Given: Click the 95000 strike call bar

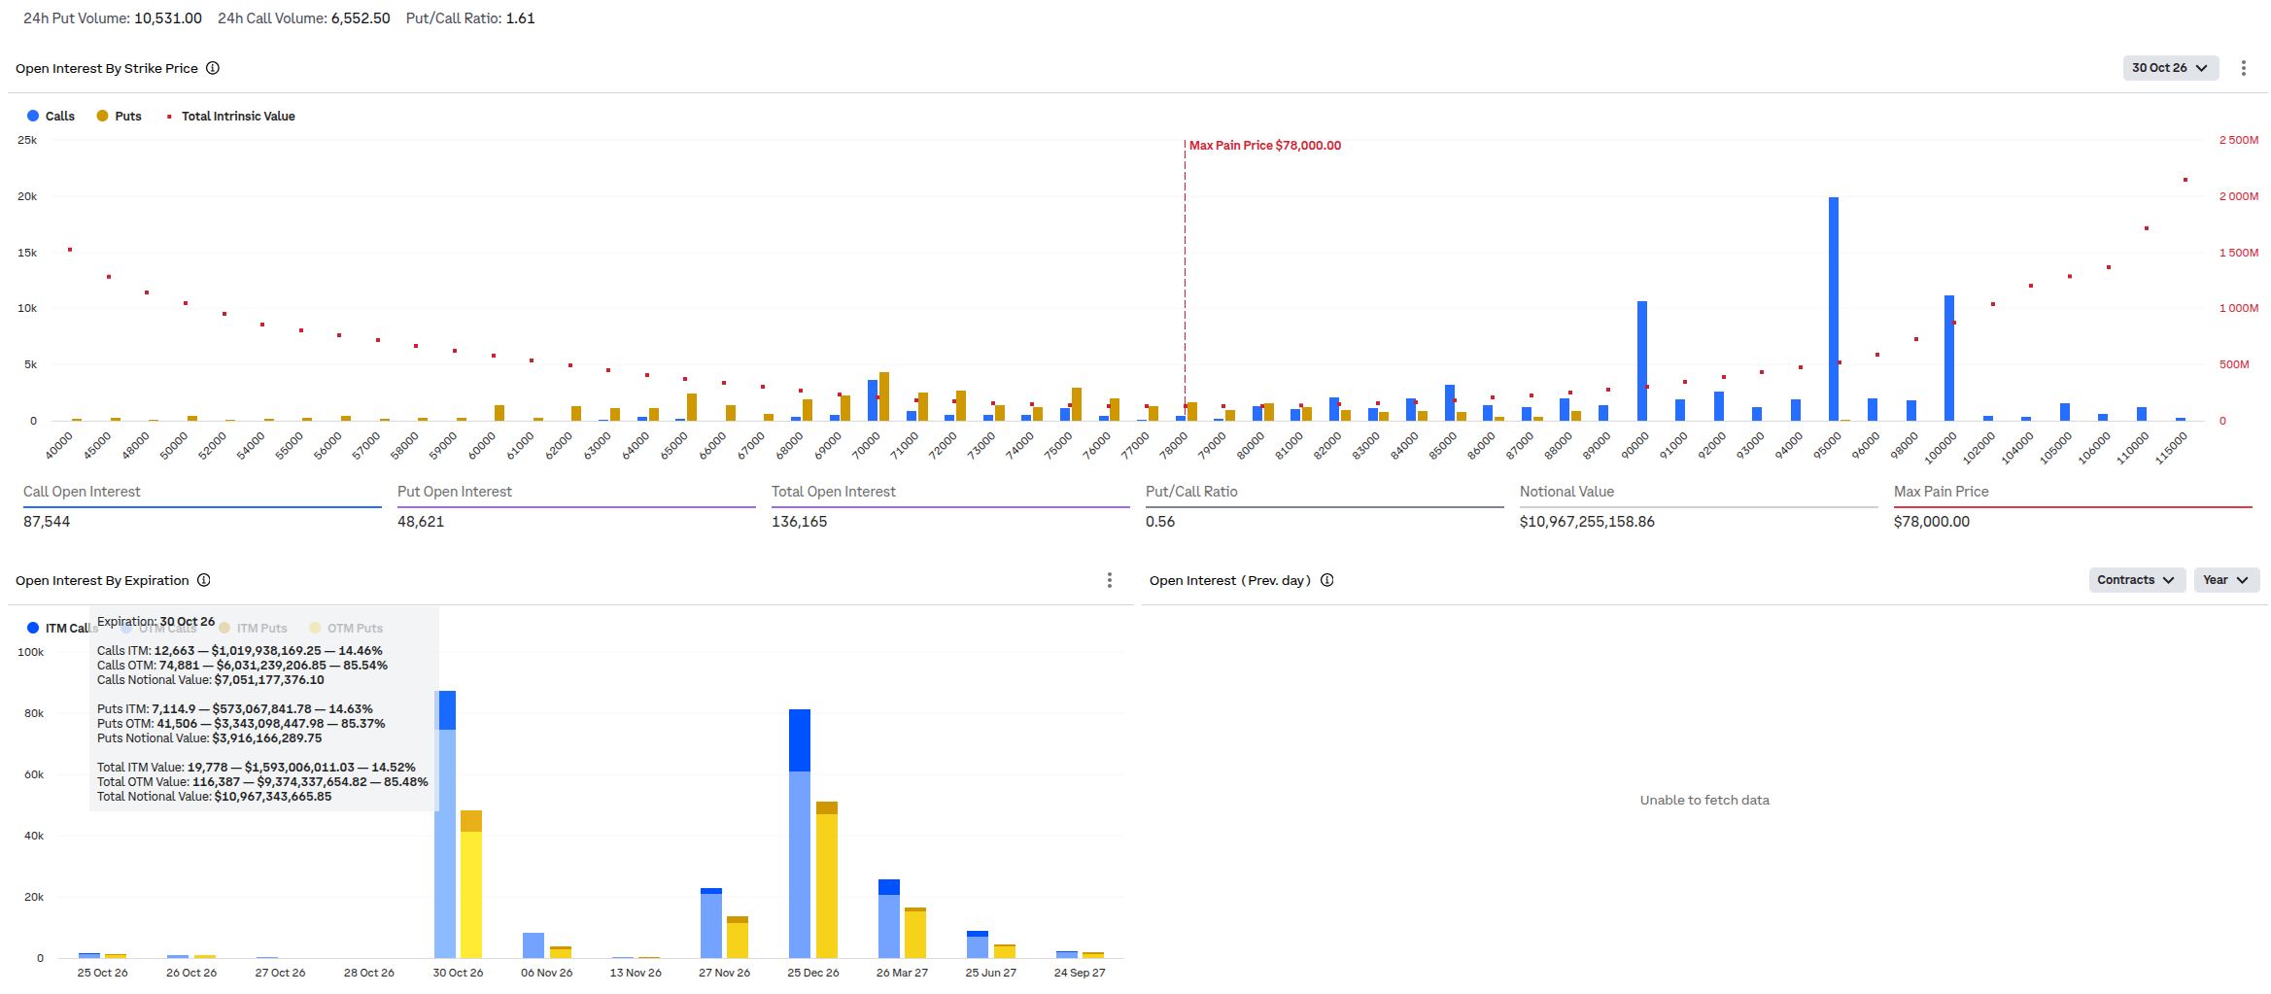Looking at the screenshot, I should [1834, 309].
